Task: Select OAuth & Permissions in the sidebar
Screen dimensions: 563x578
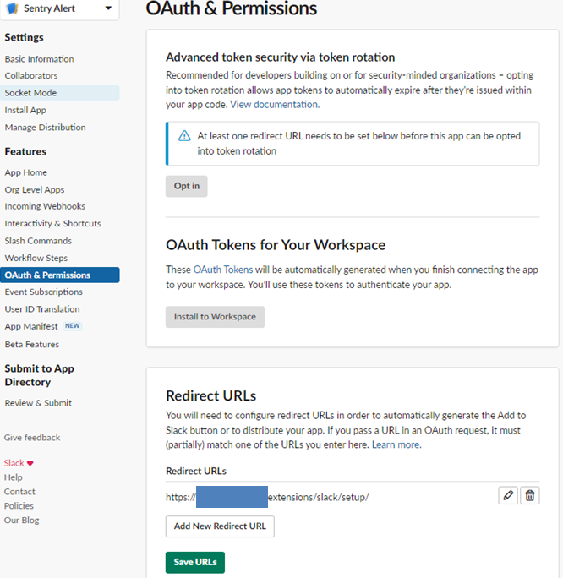Action: (60, 275)
